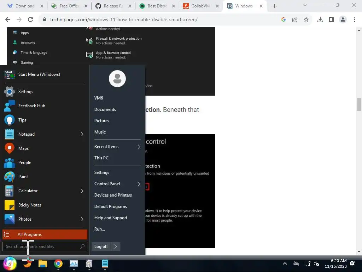Switch to the CollabVM tab
The image size is (362, 272).
[201, 6]
